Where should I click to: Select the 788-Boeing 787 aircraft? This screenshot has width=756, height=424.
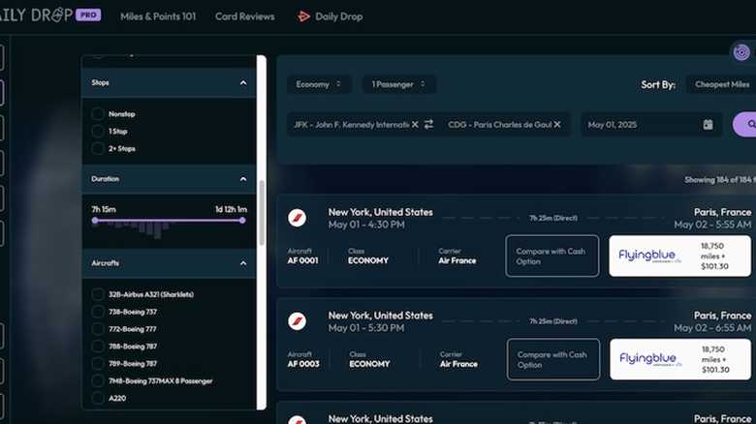pos(97,347)
